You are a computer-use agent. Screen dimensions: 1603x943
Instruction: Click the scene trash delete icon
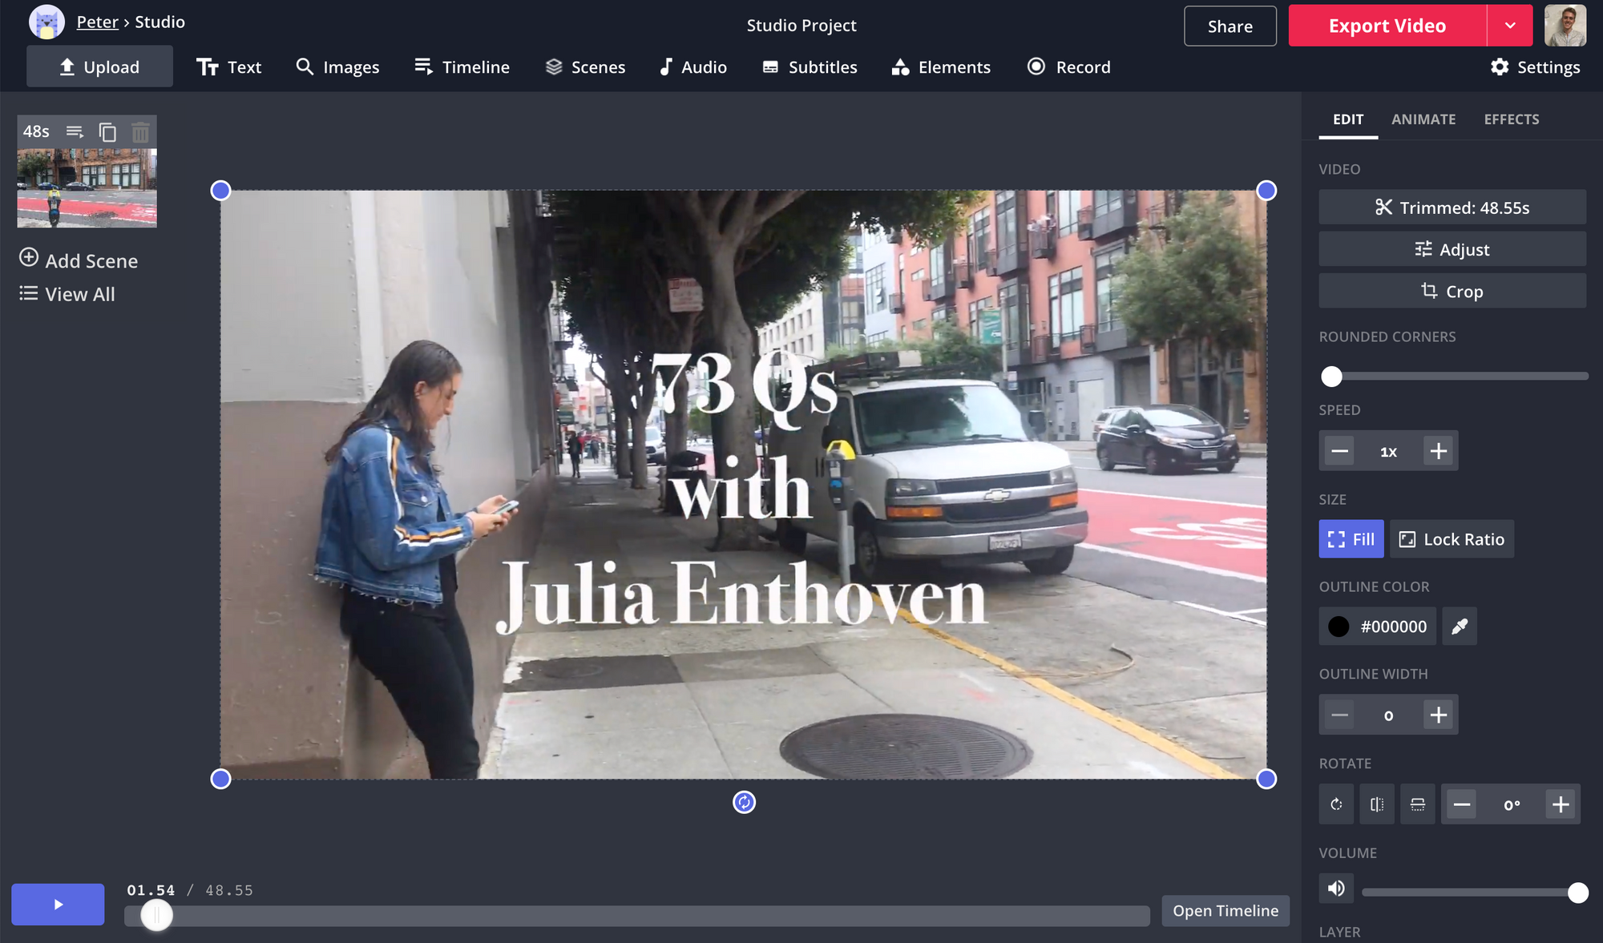click(x=140, y=131)
